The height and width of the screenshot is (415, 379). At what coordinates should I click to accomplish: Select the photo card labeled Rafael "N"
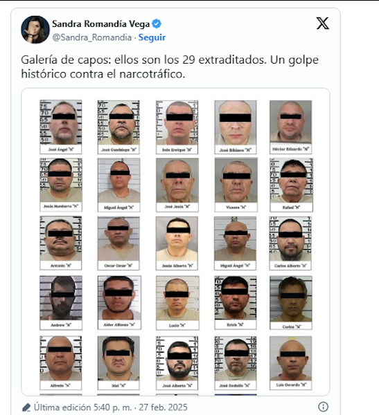[291, 185]
